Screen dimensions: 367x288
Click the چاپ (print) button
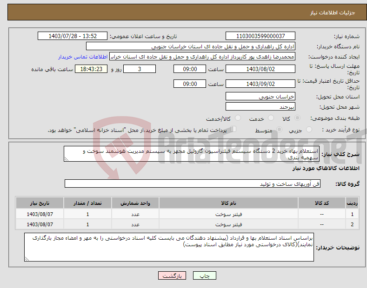coord(204,275)
